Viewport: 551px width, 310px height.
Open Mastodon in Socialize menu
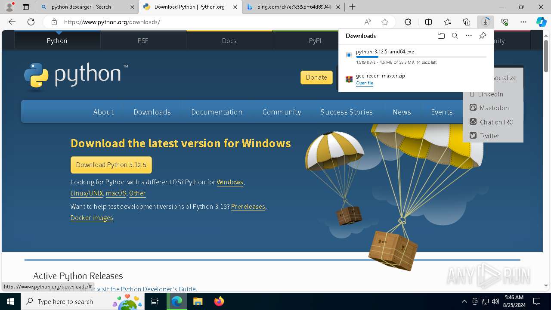[493, 108]
